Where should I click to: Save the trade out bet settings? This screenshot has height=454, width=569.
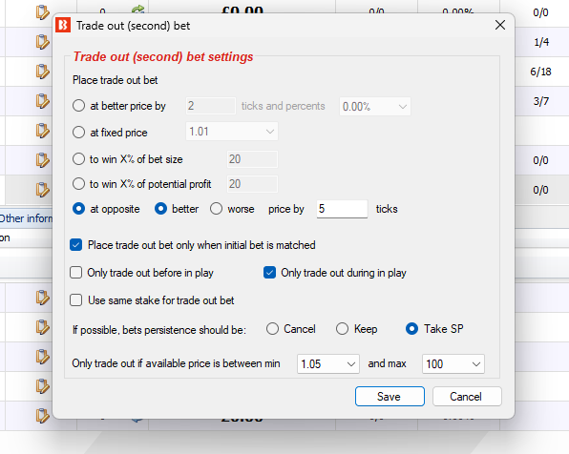click(x=390, y=397)
